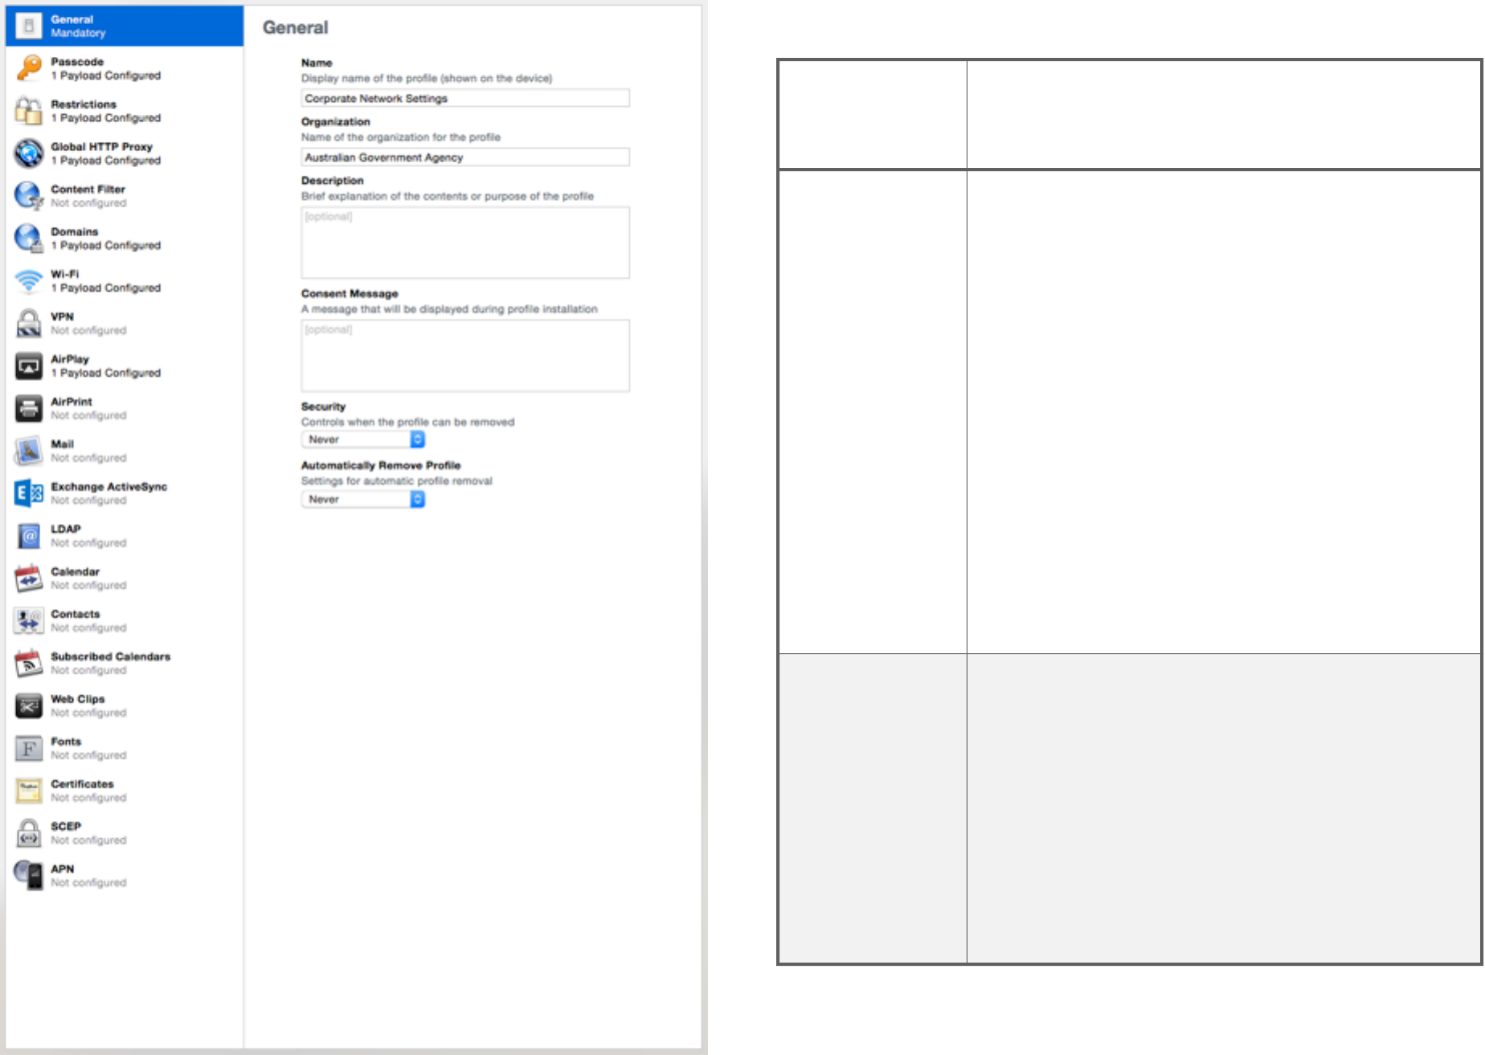The width and height of the screenshot is (1485, 1055).
Task: Select the Global HTTP Proxy globe icon
Action: (x=29, y=153)
